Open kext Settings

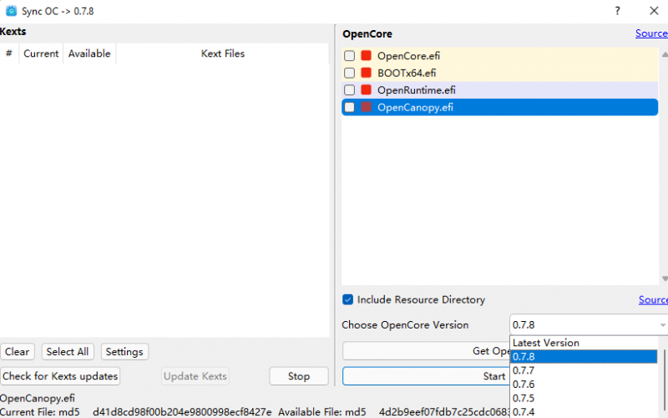(x=124, y=352)
